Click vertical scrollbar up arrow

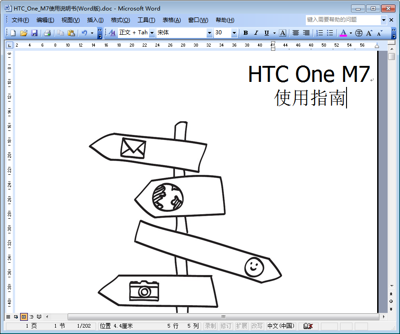(x=392, y=48)
